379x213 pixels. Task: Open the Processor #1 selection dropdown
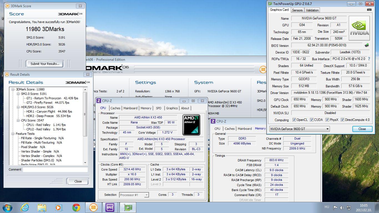(x=134, y=195)
